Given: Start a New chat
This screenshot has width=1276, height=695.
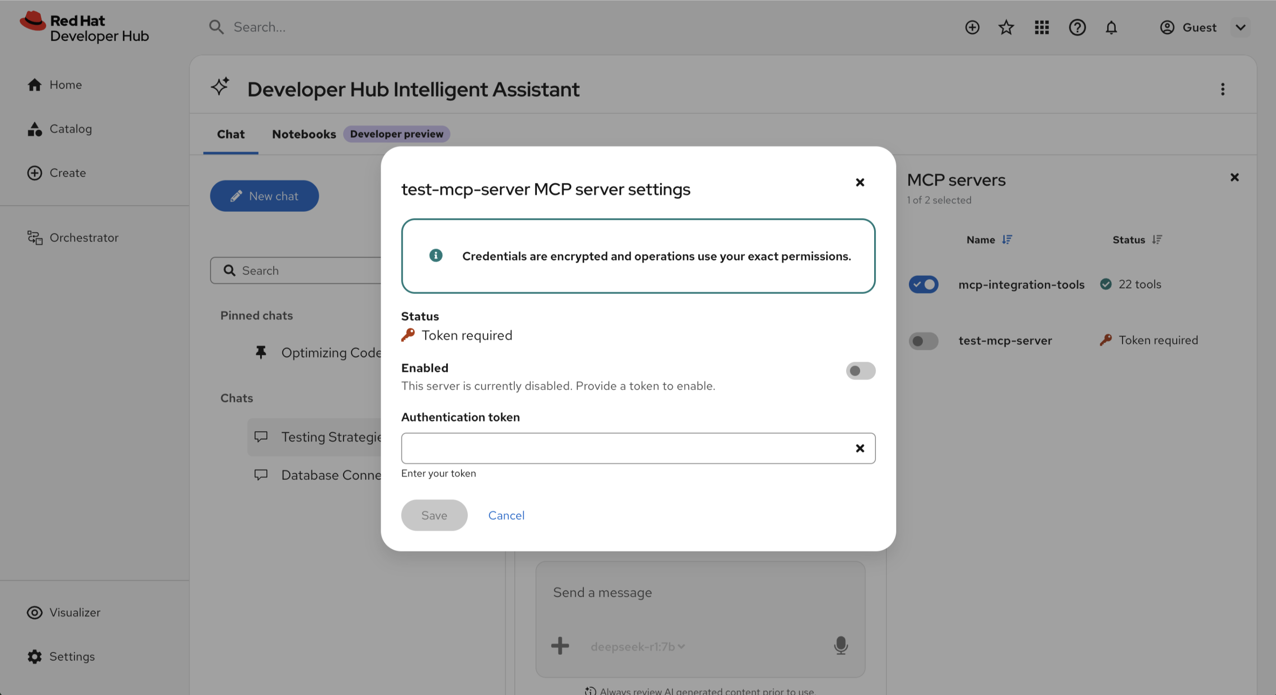Looking at the screenshot, I should point(265,196).
